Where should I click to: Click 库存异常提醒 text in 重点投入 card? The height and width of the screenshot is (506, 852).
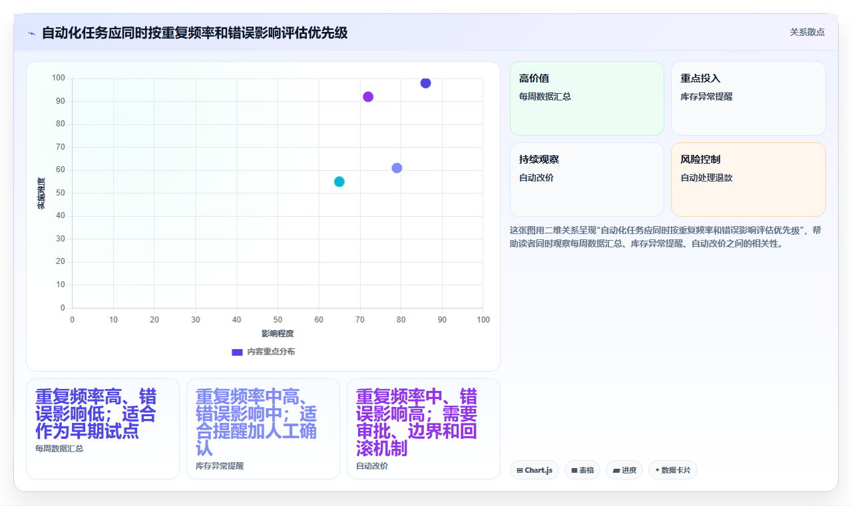tap(706, 96)
